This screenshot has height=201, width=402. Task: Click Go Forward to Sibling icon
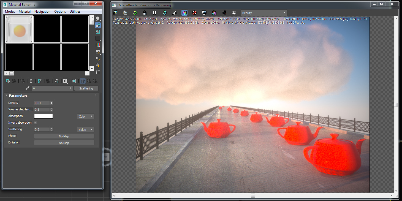point(95,81)
